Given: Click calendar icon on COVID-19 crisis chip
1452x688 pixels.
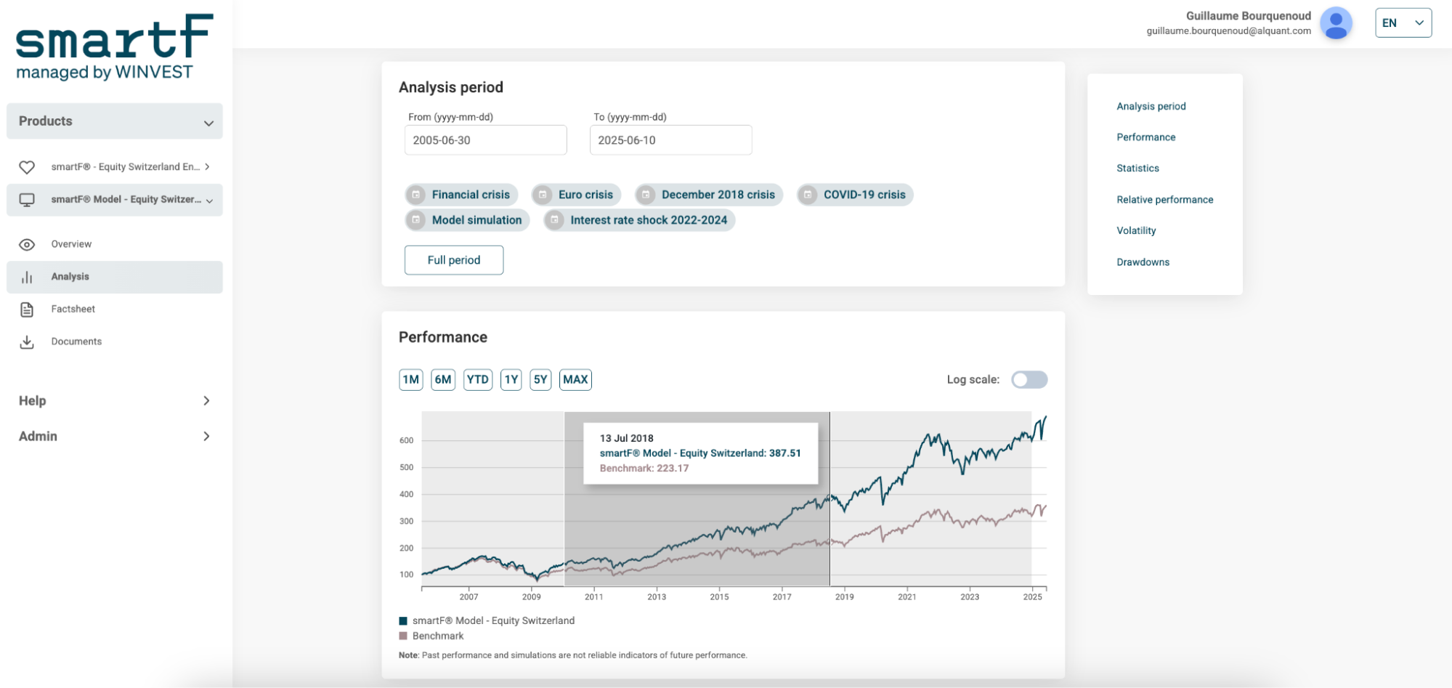Looking at the screenshot, I should [x=808, y=195].
